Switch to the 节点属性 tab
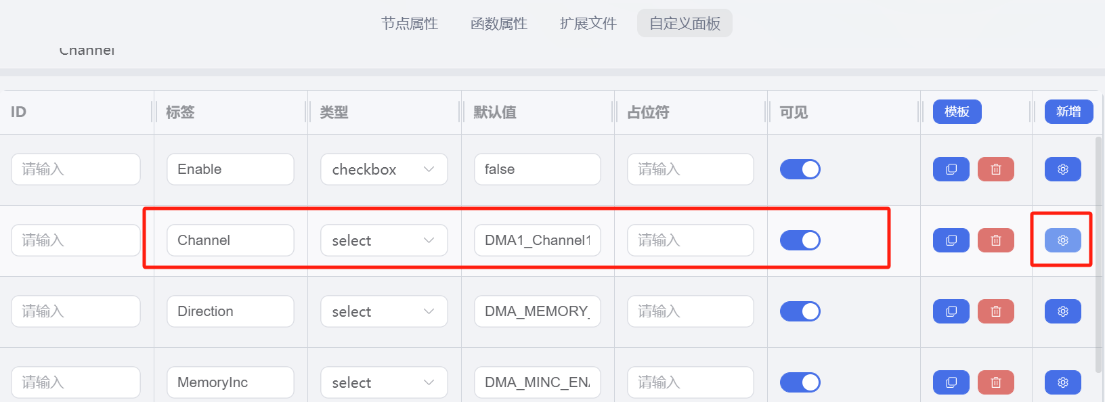Viewport: 1105px width, 402px height. click(x=410, y=24)
